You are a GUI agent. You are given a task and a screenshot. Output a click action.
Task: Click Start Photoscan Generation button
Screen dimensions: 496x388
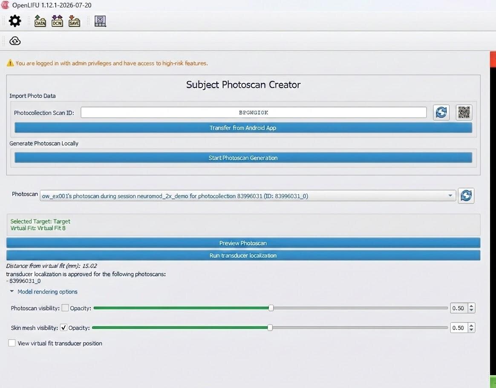(x=243, y=158)
